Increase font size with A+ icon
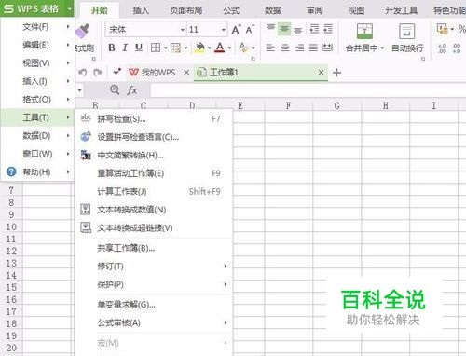The width and height of the screenshot is (466, 356). coord(236,30)
